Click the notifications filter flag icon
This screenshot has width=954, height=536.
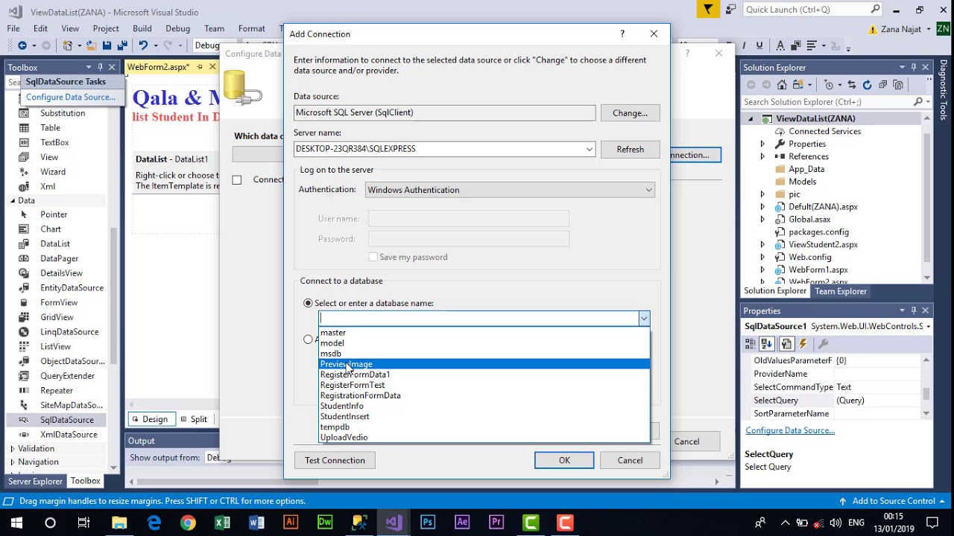pos(707,10)
